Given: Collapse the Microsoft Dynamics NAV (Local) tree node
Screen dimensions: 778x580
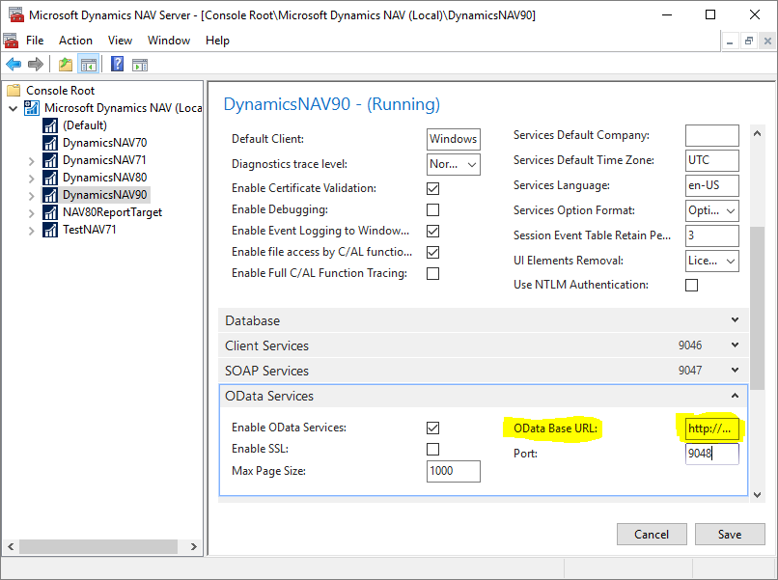Looking at the screenshot, I should click(x=14, y=108).
